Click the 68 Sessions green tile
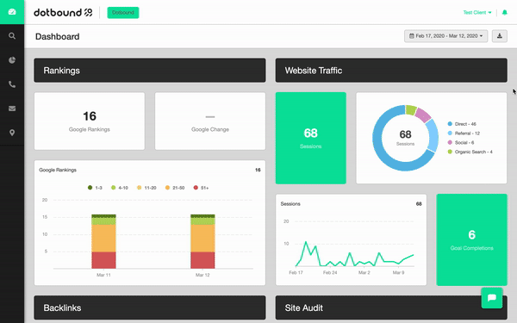 (x=310, y=138)
